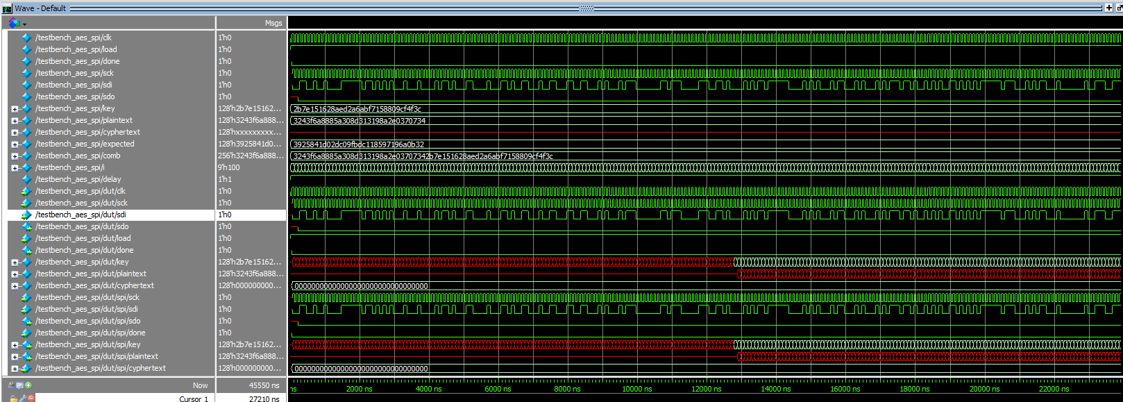Expand the /testbench_aes_spi/dut/spi/plaintext bus
The image size is (1123, 402).
click(15, 357)
